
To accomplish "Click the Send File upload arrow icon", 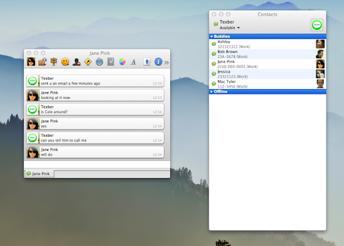I will (x=147, y=62).
